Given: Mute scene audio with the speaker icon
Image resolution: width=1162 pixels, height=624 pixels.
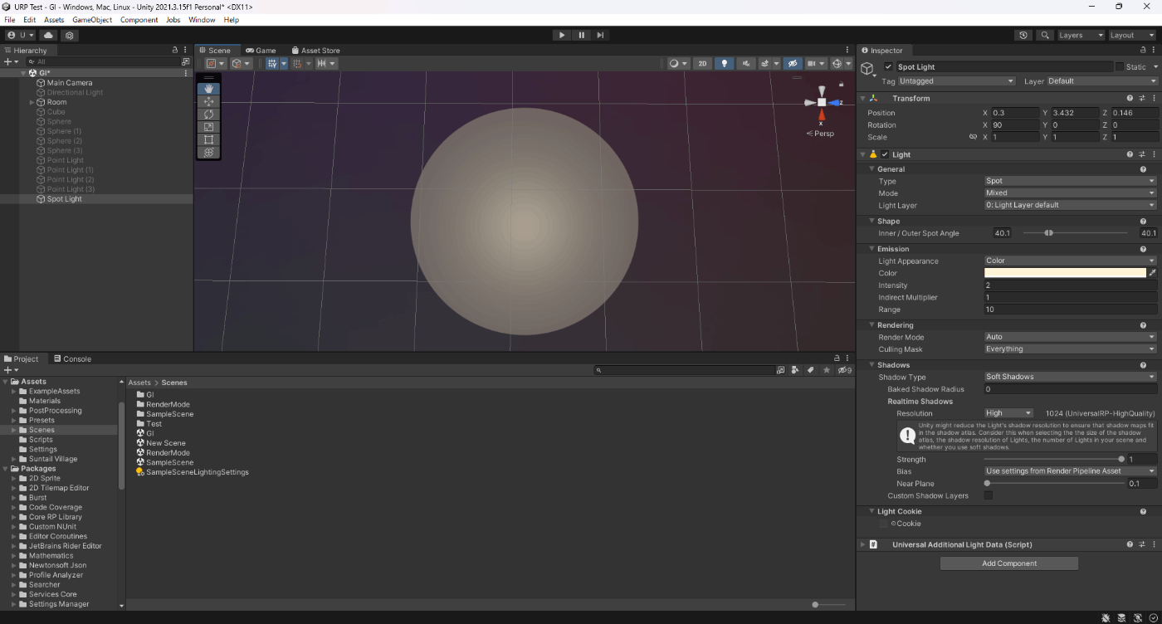Looking at the screenshot, I should pos(746,63).
